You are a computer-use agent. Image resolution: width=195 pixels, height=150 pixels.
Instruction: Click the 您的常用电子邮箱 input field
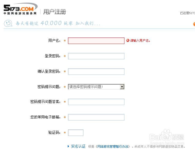[x=96, y=117]
